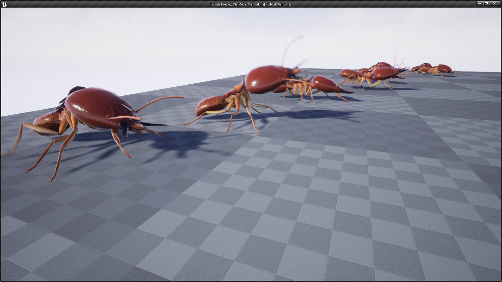Click the NetMode: Standalone label
Viewport: 502px width, 282px height.
tap(249, 4)
